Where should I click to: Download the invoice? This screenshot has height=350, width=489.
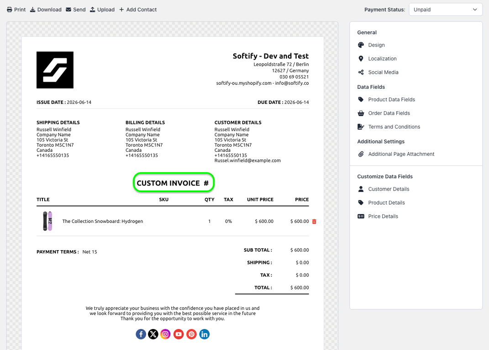tap(46, 10)
